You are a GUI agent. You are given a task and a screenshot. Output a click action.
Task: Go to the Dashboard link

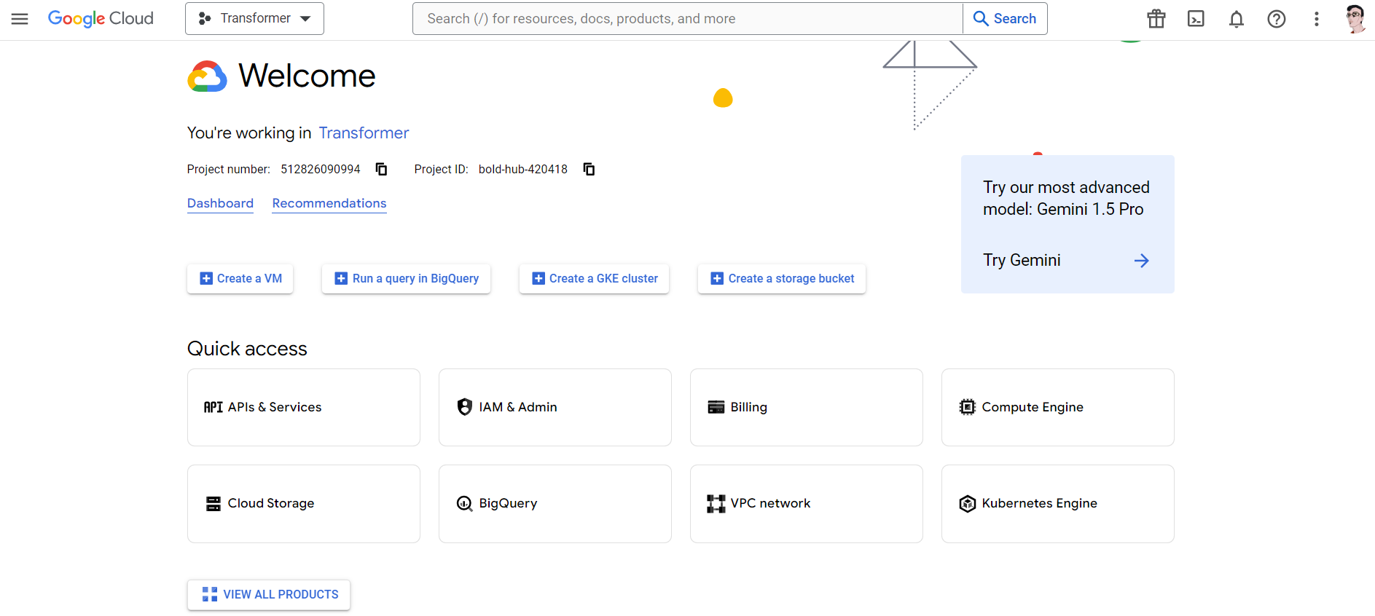(220, 203)
